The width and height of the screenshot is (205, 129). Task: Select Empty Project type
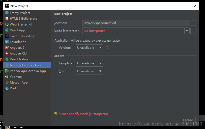pos(27,13)
